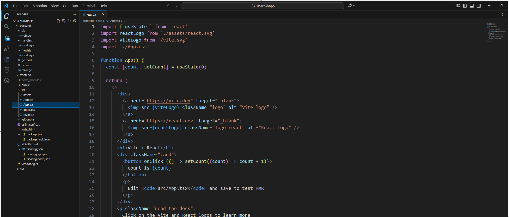Toggle the secondary side bar visibility

point(479,6)
